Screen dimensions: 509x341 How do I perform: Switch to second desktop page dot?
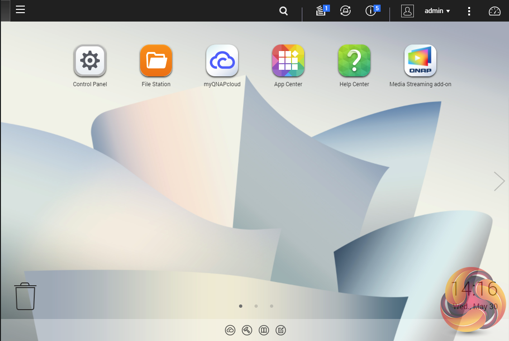coord(256,306)
